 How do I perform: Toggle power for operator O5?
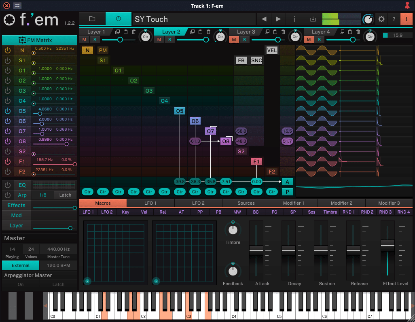tap(8, 111)
